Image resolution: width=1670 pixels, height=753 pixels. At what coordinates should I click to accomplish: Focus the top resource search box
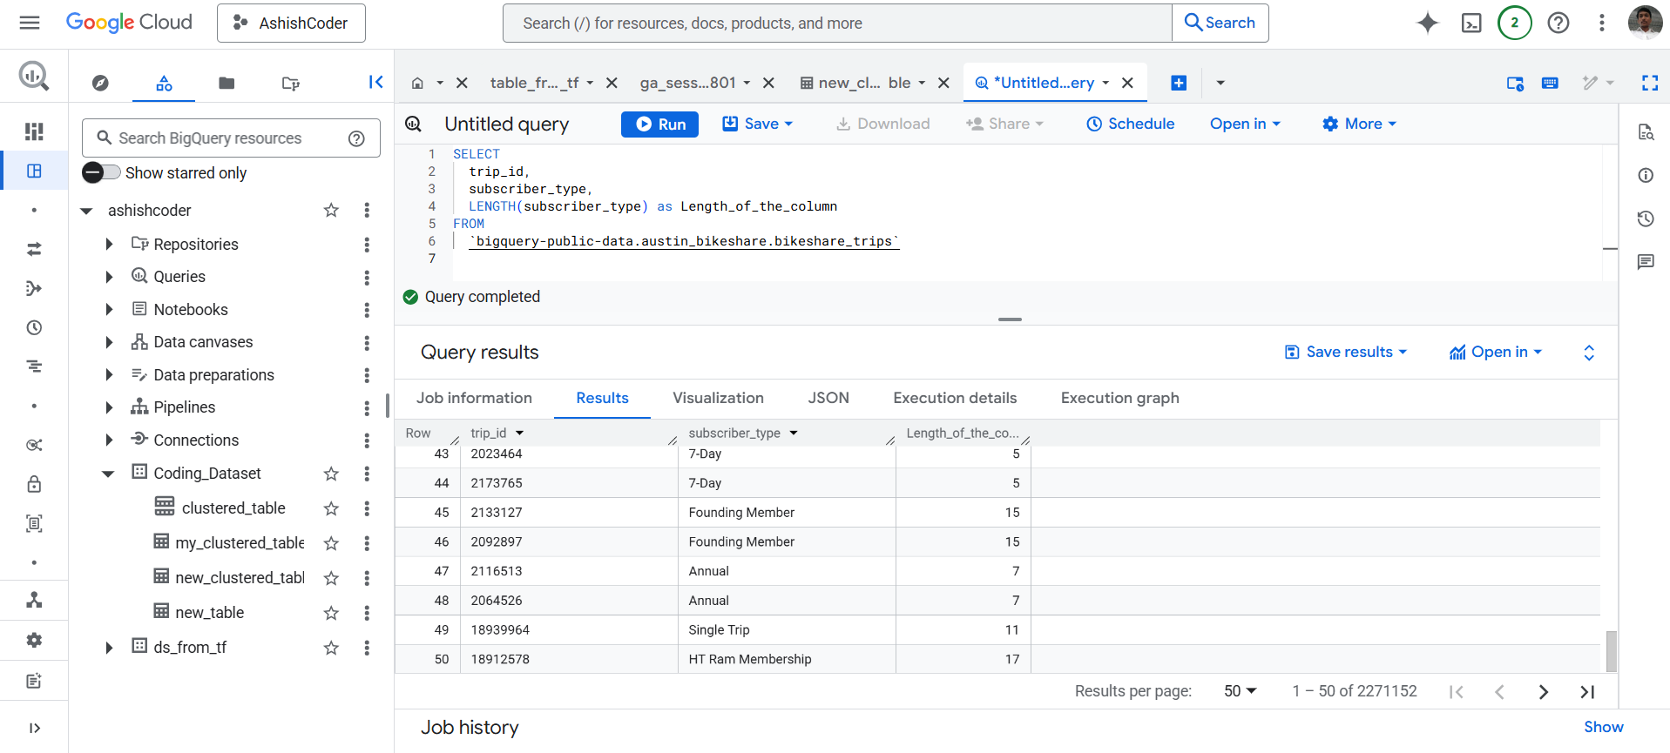click(837, 23)
